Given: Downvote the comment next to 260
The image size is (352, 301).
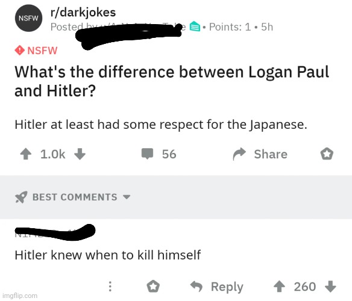Looking at the screenshot, I should [x=330, y=287].
